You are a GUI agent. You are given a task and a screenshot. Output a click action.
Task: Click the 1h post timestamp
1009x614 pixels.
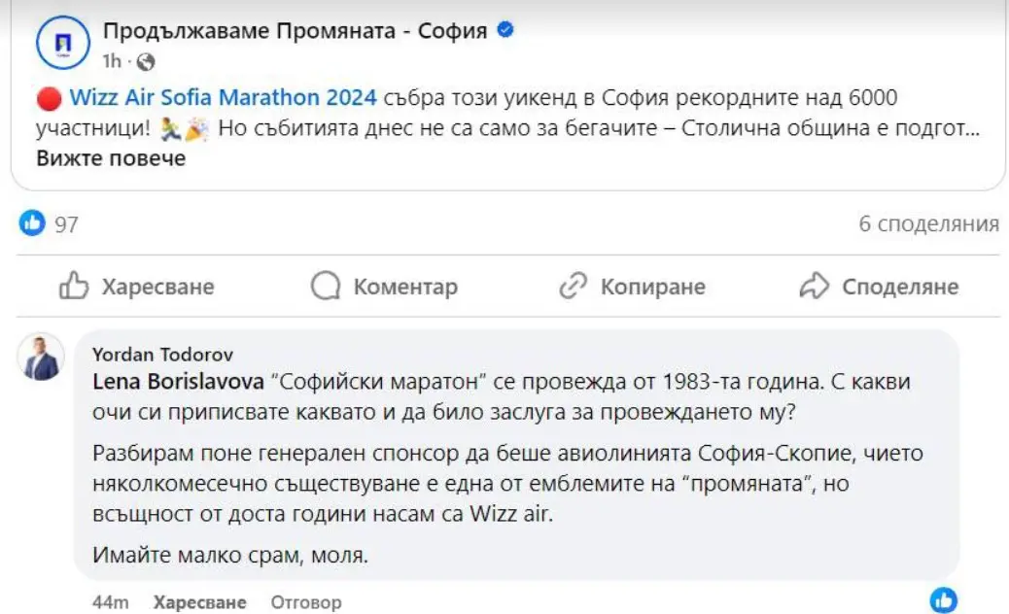click(x=112, y=61)
